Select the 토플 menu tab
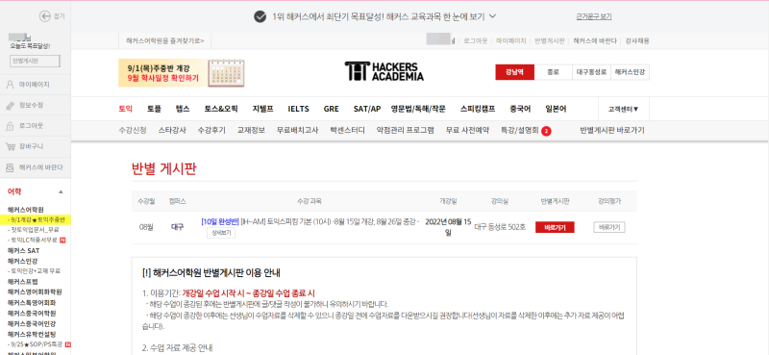The height and width of the screenshot is (355, 769). [154, 109]
